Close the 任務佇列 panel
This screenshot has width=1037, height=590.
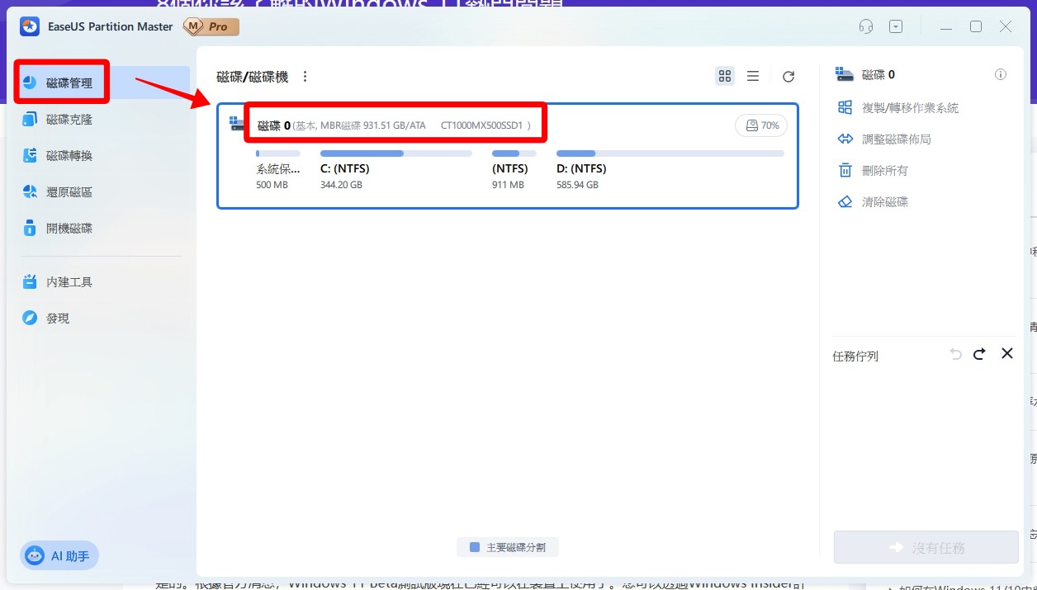1007,353
